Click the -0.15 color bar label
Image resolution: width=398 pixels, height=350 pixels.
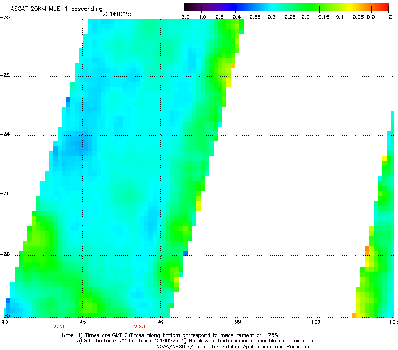322,17
